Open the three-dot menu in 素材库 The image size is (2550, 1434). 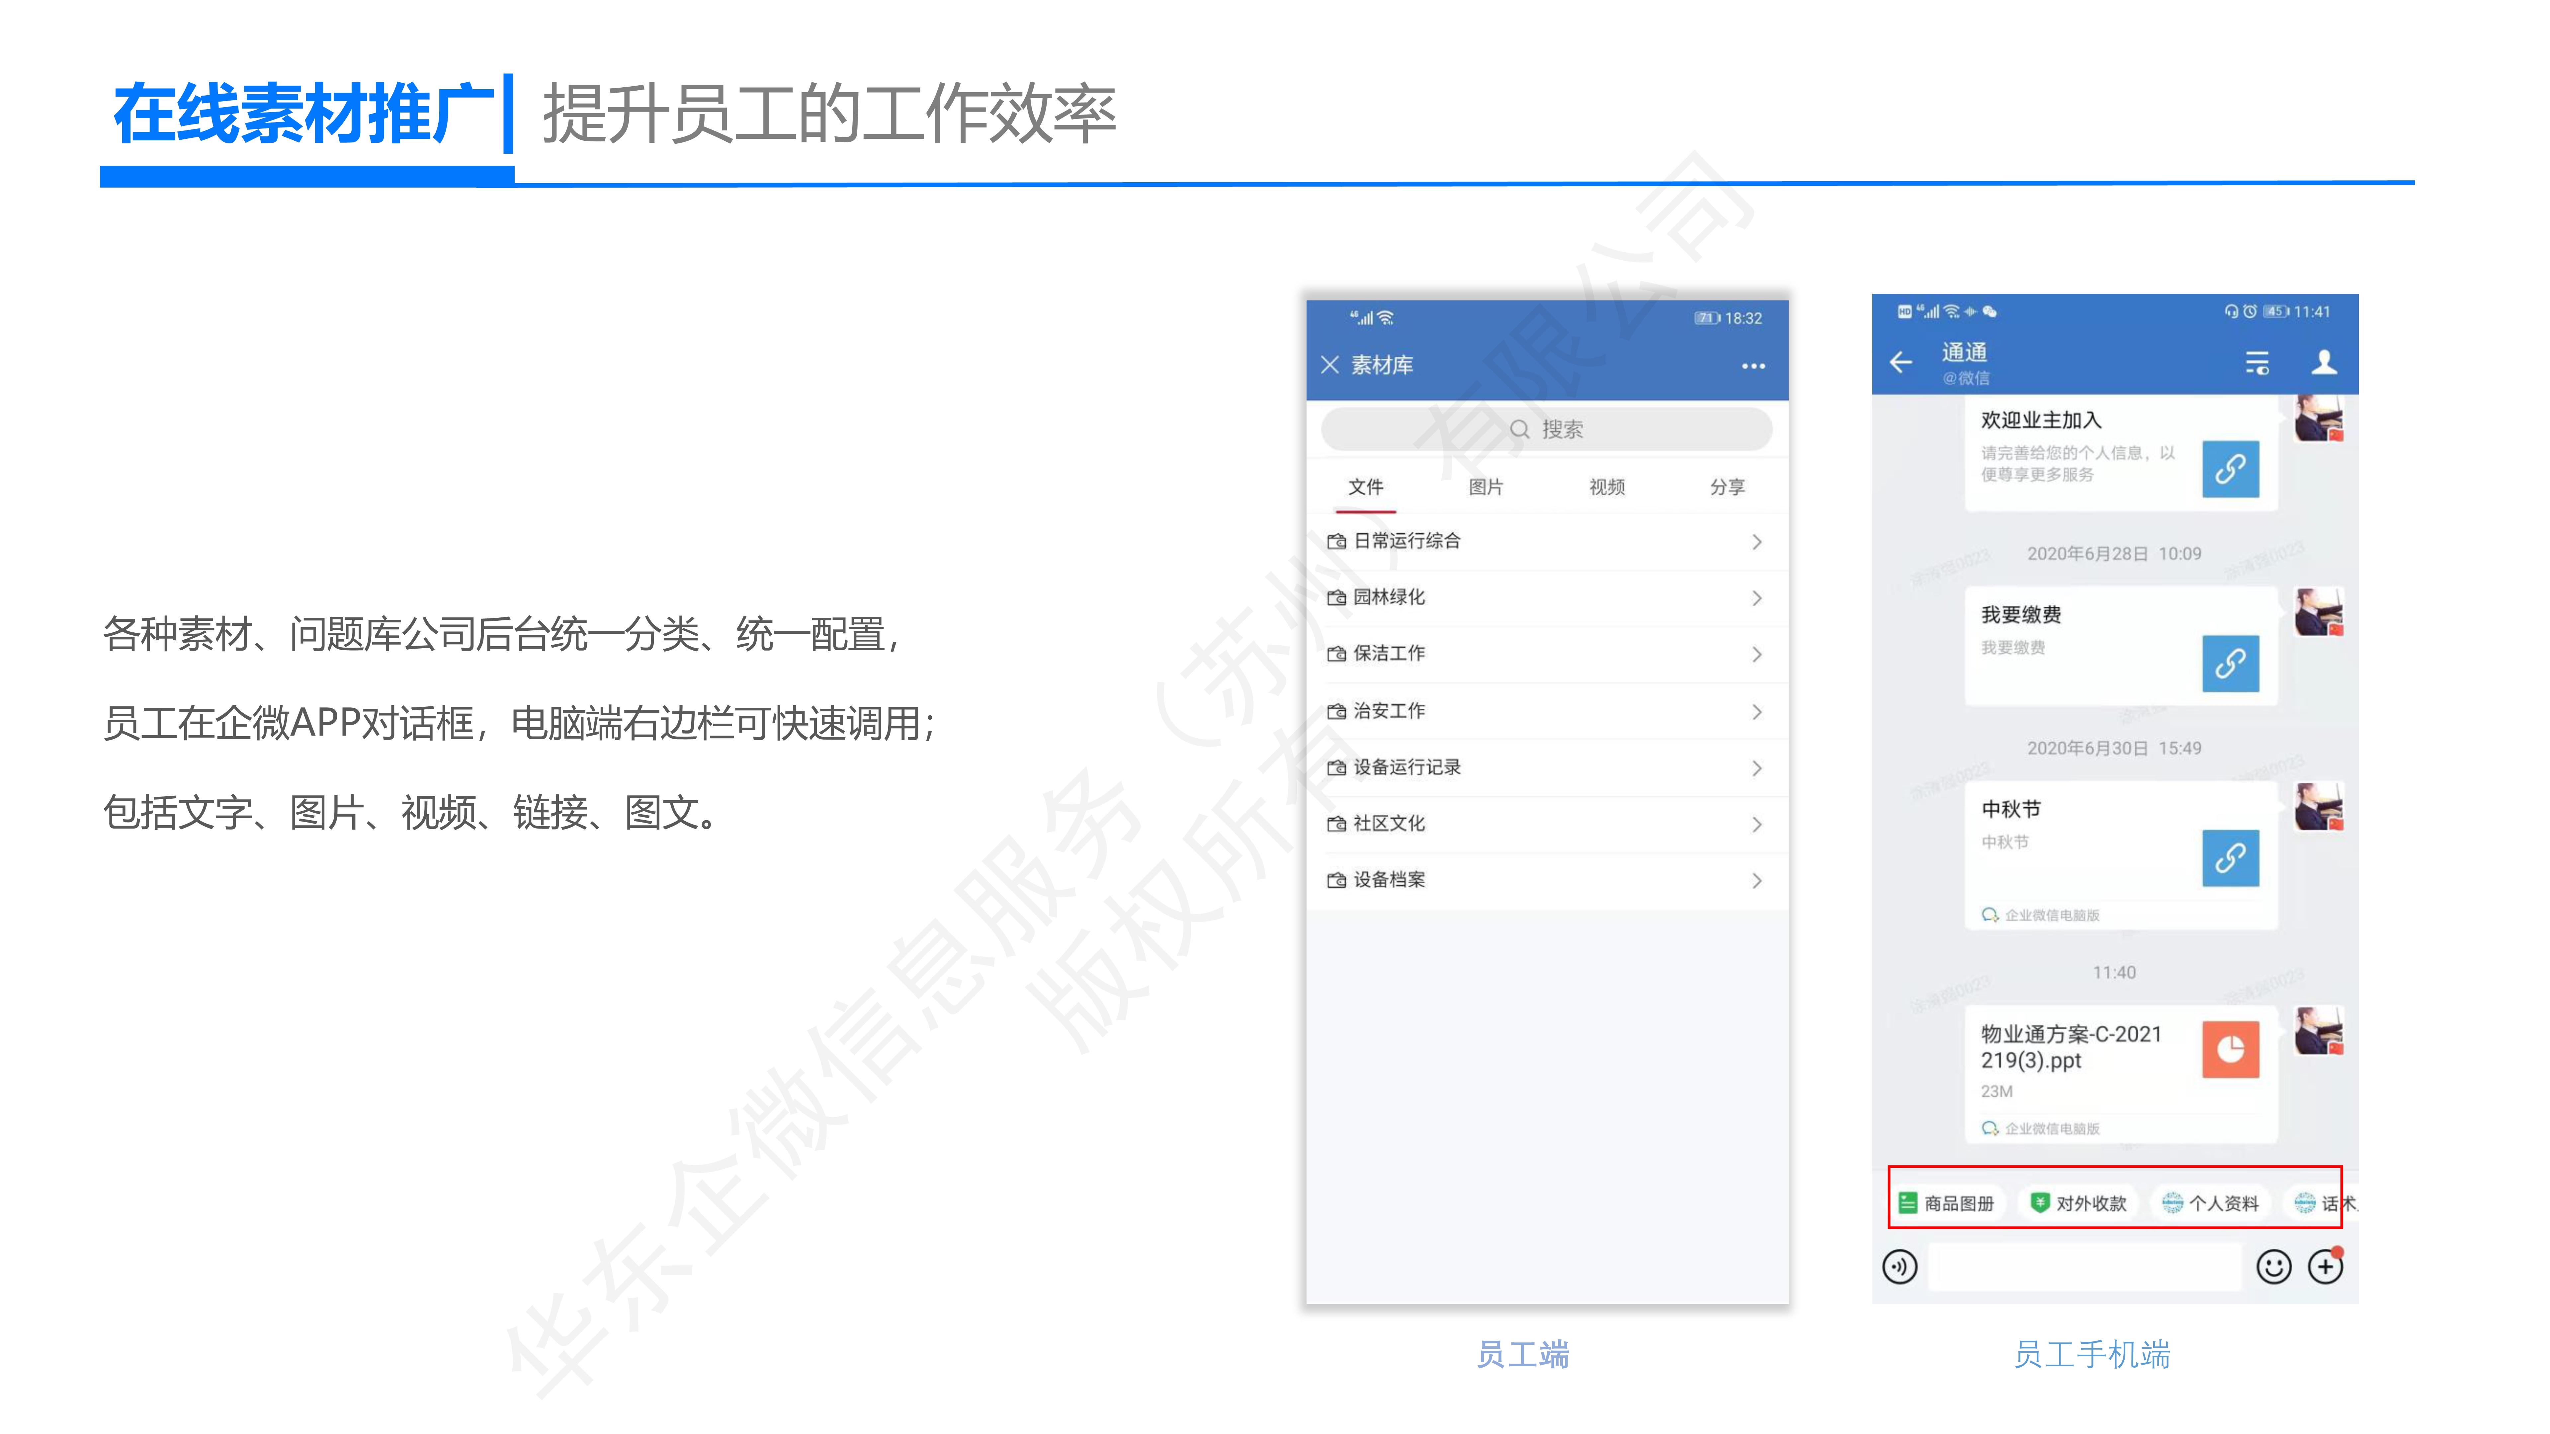coord(1753,366)
